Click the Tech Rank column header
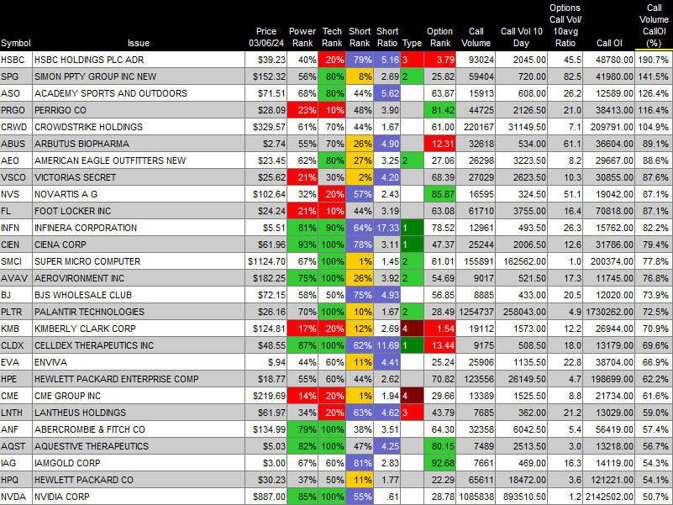The height and width of the screenshot is (505, 673). (332, 37)
